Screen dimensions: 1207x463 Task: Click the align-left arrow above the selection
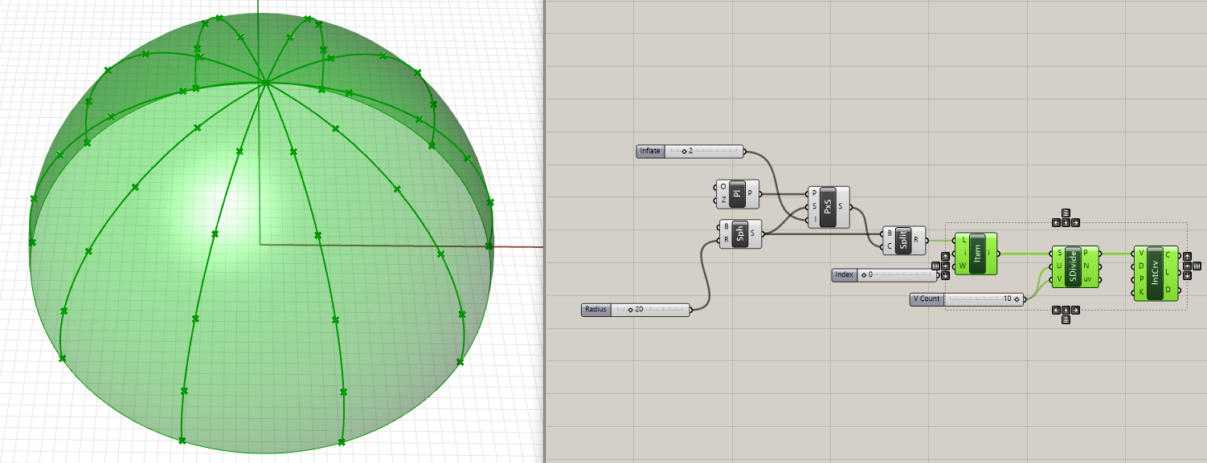pyautogui.click(x=1056, y=222)
